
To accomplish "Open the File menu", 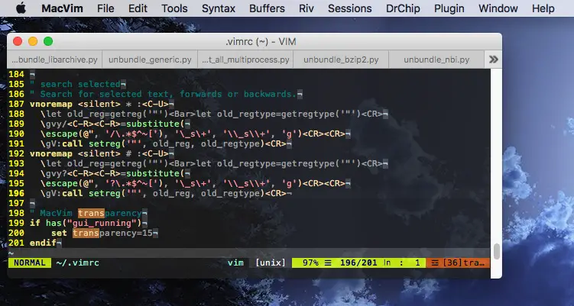I will (x=105, y=8).
